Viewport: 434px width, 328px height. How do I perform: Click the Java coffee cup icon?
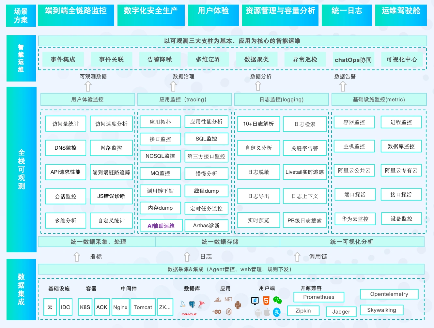[x=218, y=300]
